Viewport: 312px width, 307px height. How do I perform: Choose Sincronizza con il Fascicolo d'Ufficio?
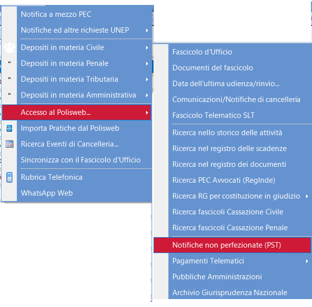click(81, 160)
